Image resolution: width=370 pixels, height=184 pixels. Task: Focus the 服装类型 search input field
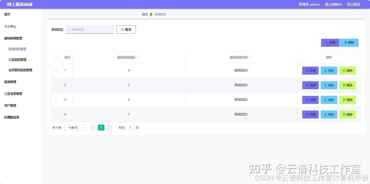pos(90,30)
